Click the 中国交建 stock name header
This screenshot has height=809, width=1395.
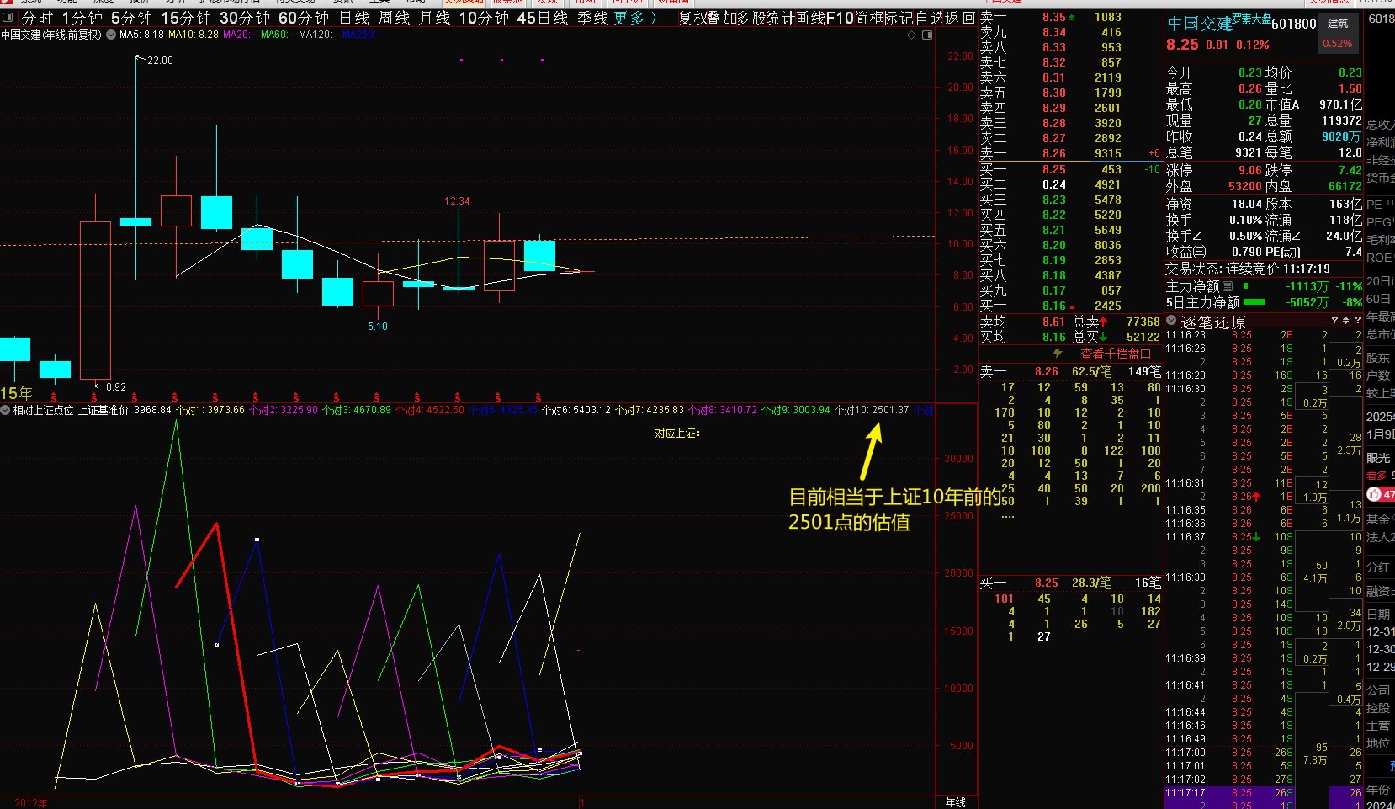click(1199, 24)
